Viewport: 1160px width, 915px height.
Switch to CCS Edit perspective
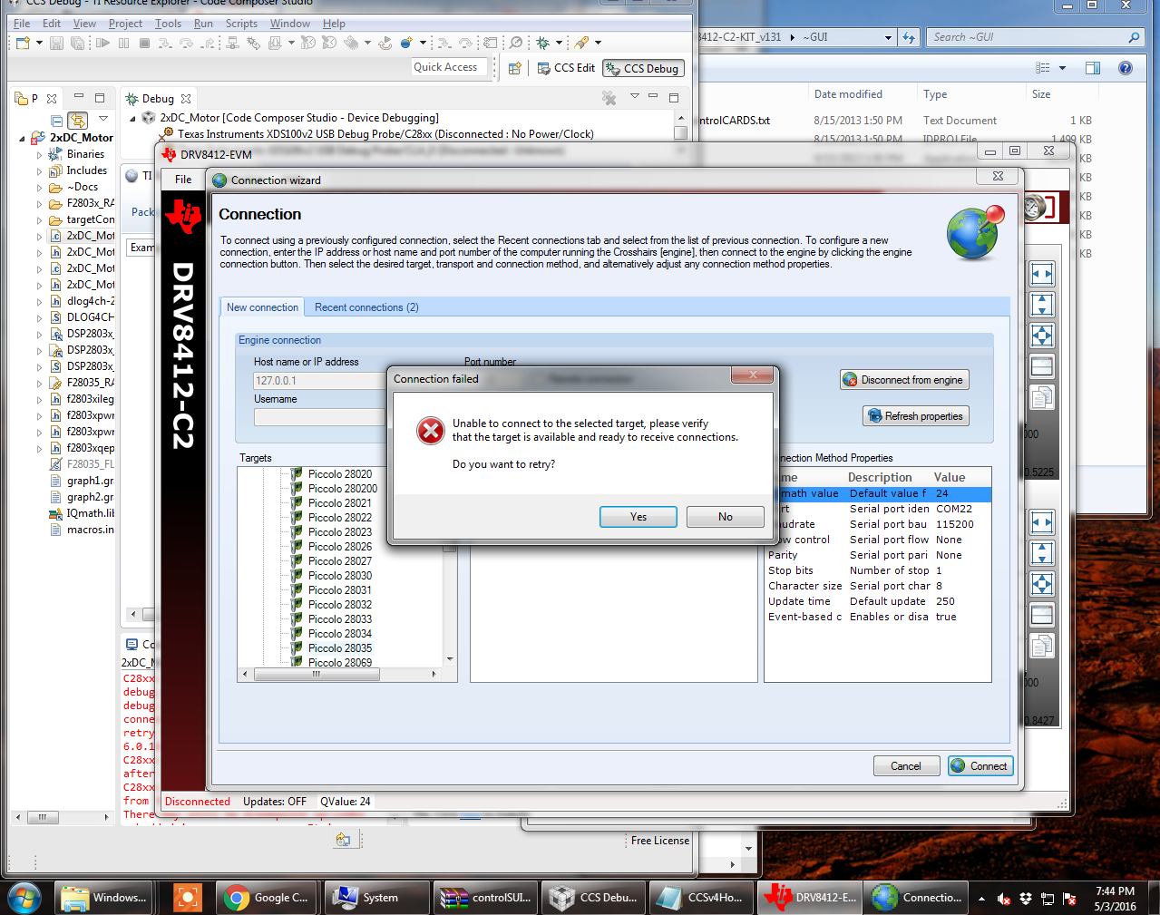[x=566, y=68]
